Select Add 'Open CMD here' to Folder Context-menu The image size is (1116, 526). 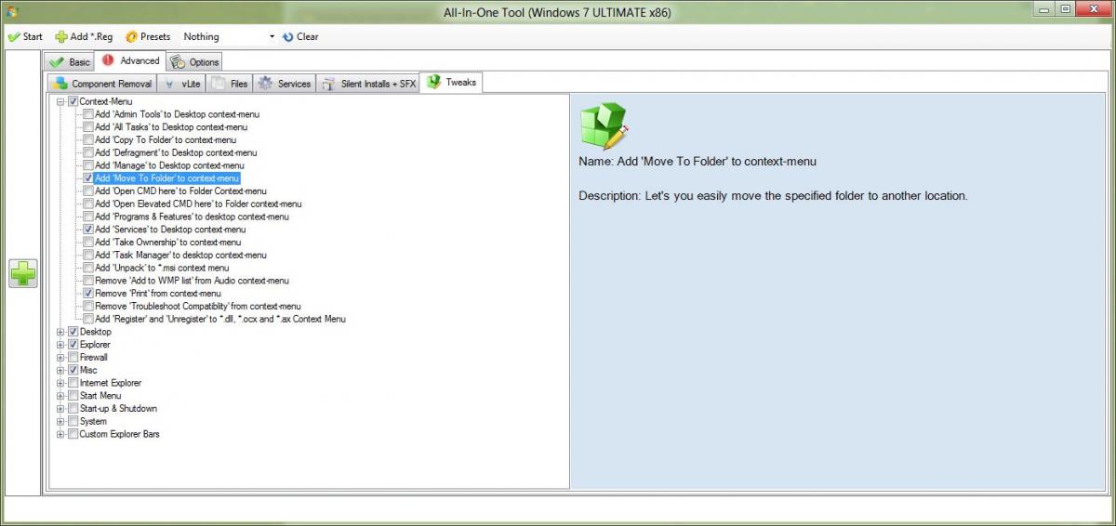point(180,191)
